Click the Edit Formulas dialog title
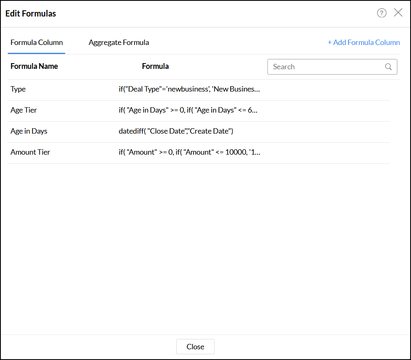Viewport: 411px width, 360px height. (x=31, y=14)
